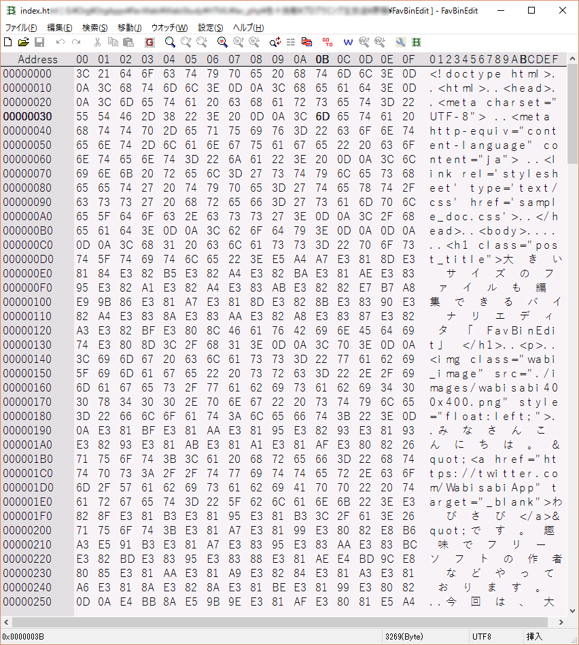Open the ウオッチ(W) menu
The height and width of the screenshot is (645, 579).
pyautogui.click(x=169, y=28)
